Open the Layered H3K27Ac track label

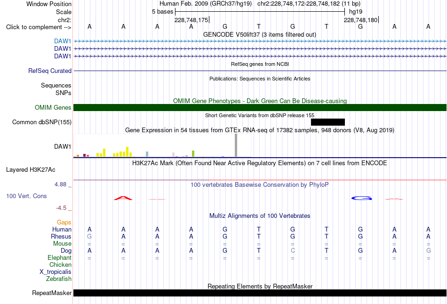click(31, 170)
